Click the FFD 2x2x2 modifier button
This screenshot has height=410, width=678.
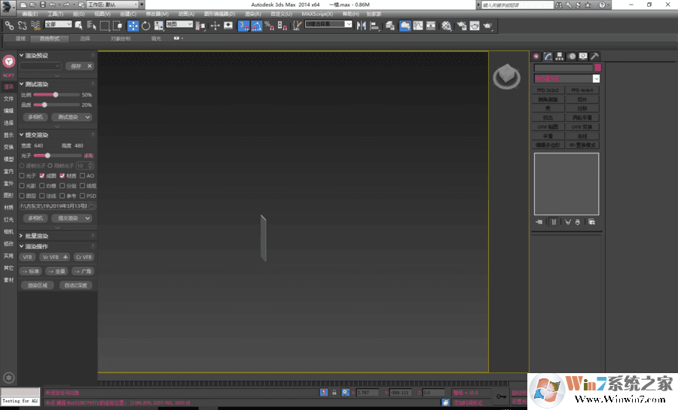tap(548, 90)
